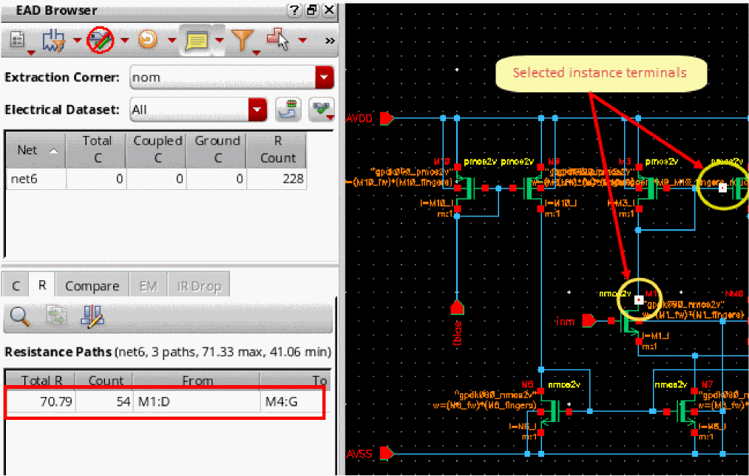Open the Electrical Dataset dropdown
Viewport: 749px width, 476px height.
[257, 109]
